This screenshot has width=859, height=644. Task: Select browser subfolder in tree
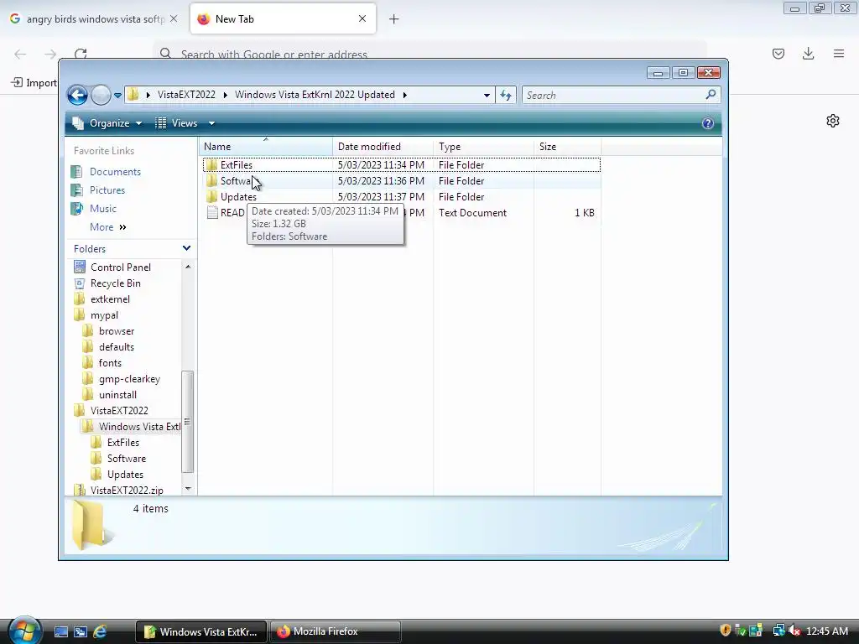pos(116,330)
